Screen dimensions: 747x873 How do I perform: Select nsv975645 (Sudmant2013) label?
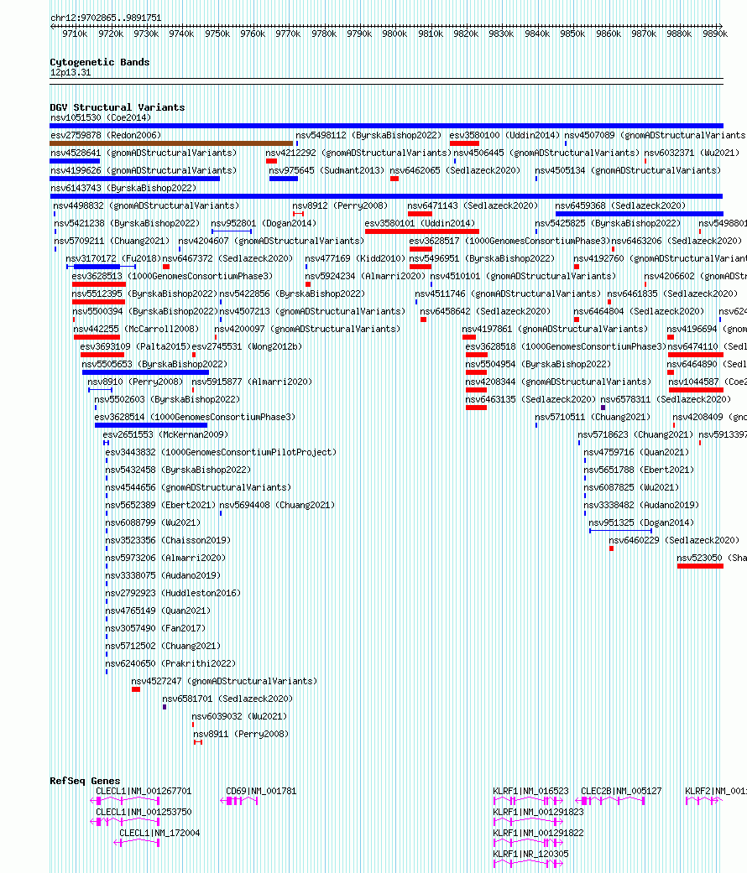(326, 170)
